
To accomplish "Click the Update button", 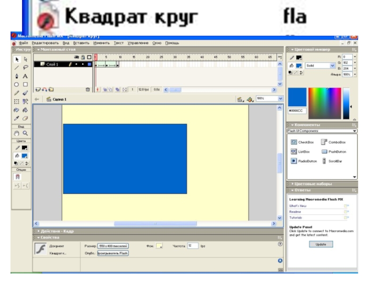I will tap(321, 244).
